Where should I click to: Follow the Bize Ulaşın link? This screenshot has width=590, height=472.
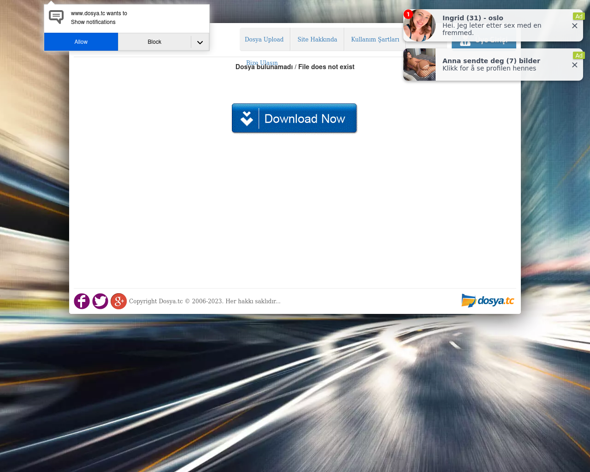point(262,62)
